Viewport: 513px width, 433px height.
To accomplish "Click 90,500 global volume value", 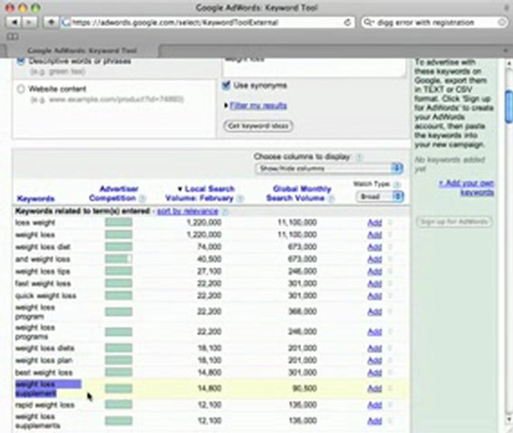I will point(304,388).
